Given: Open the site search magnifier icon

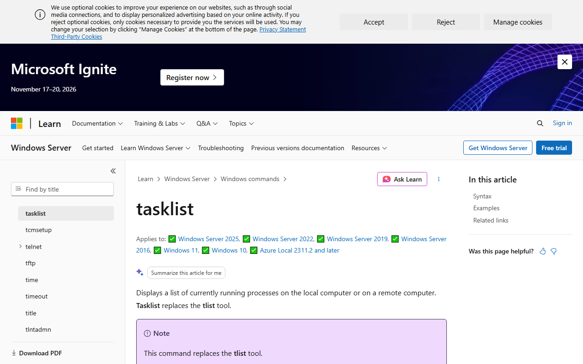Looking at the screenshot, I should click(x=540, y=123).
